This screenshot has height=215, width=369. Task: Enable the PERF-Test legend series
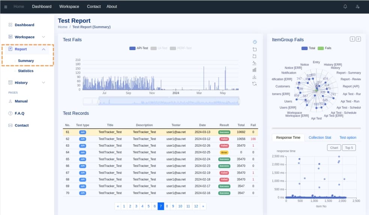coord(181,48)
